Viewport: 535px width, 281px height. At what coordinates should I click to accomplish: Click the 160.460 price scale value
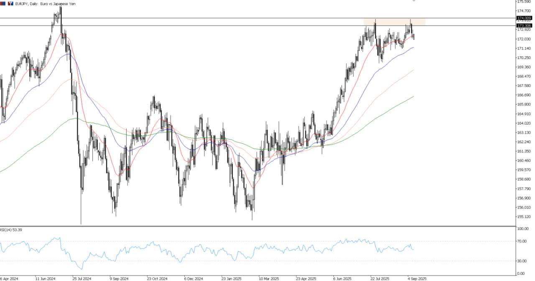(x=525, y=161)
